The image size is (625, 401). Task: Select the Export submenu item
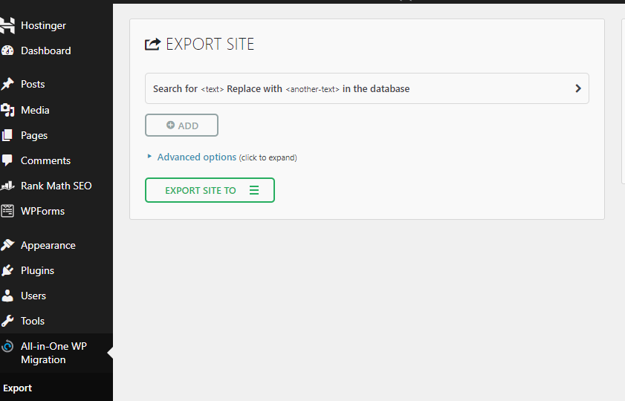pyautogui.click(x=18, y=388)
